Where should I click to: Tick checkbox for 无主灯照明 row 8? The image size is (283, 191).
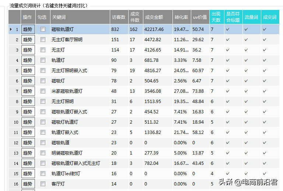click(43, 101)
